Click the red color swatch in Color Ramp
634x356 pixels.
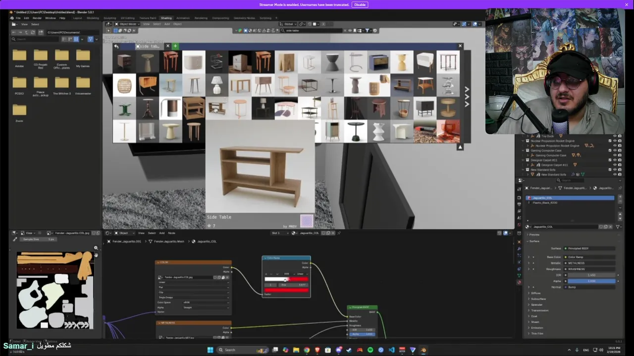pos(286,290)
